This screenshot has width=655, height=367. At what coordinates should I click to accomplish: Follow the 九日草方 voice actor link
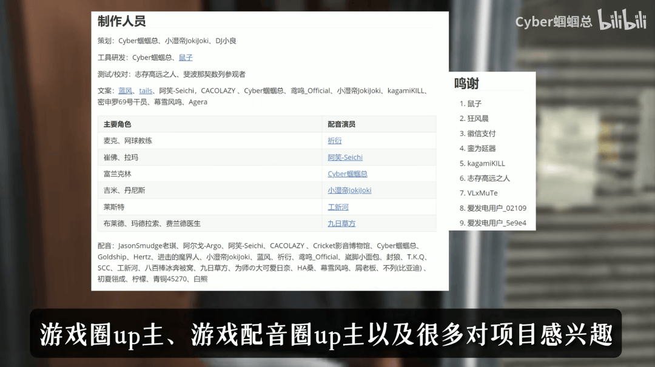pos(341,223)
